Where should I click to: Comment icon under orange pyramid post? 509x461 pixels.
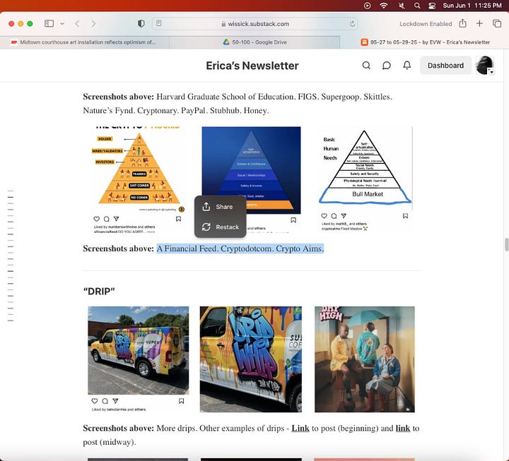(x=107, y=219)
